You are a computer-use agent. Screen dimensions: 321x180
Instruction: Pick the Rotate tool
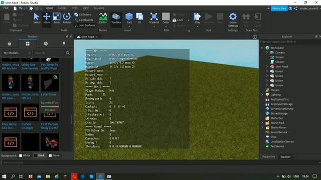[67, 18]
